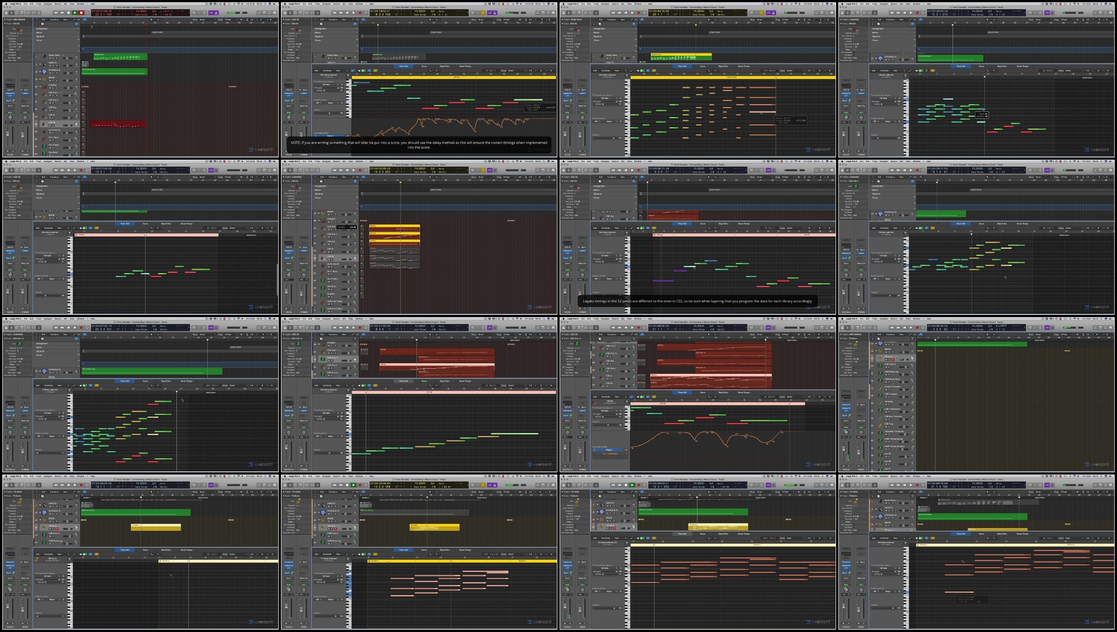Open List Editors icon in top-left frame
This screenshot has width=1117, height=632.
tap(259, 12)
